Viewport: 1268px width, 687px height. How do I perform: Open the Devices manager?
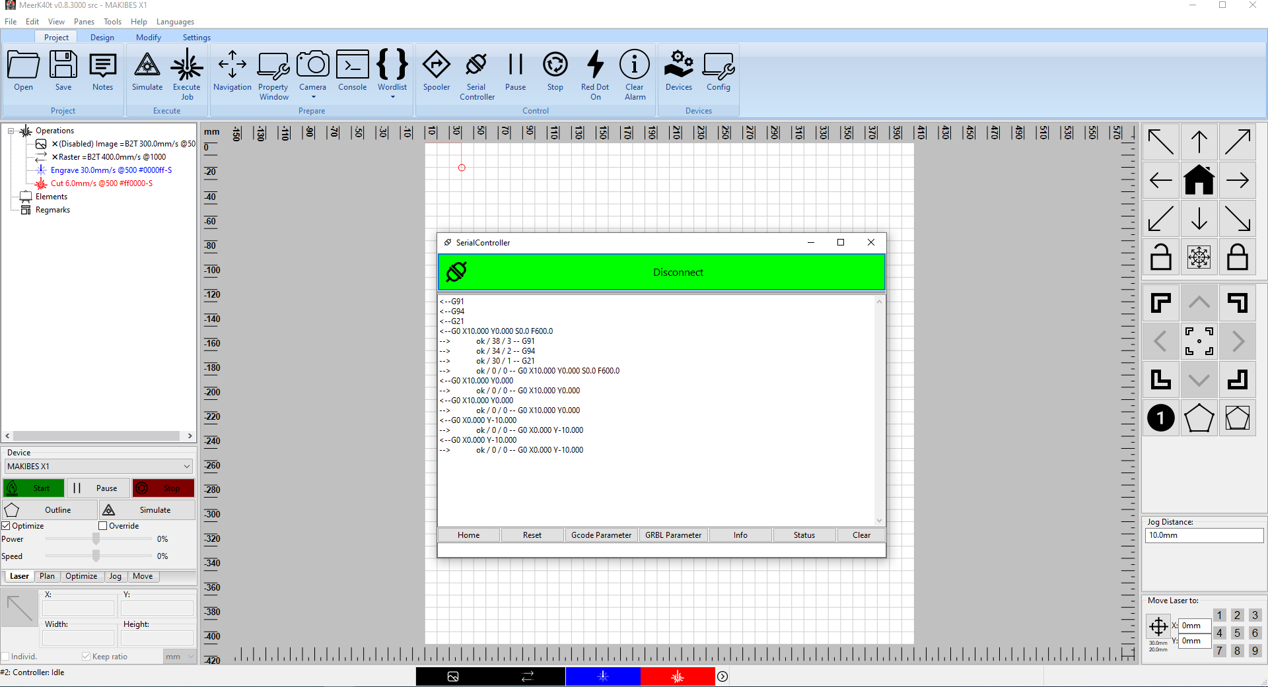[x=679, y=71]
